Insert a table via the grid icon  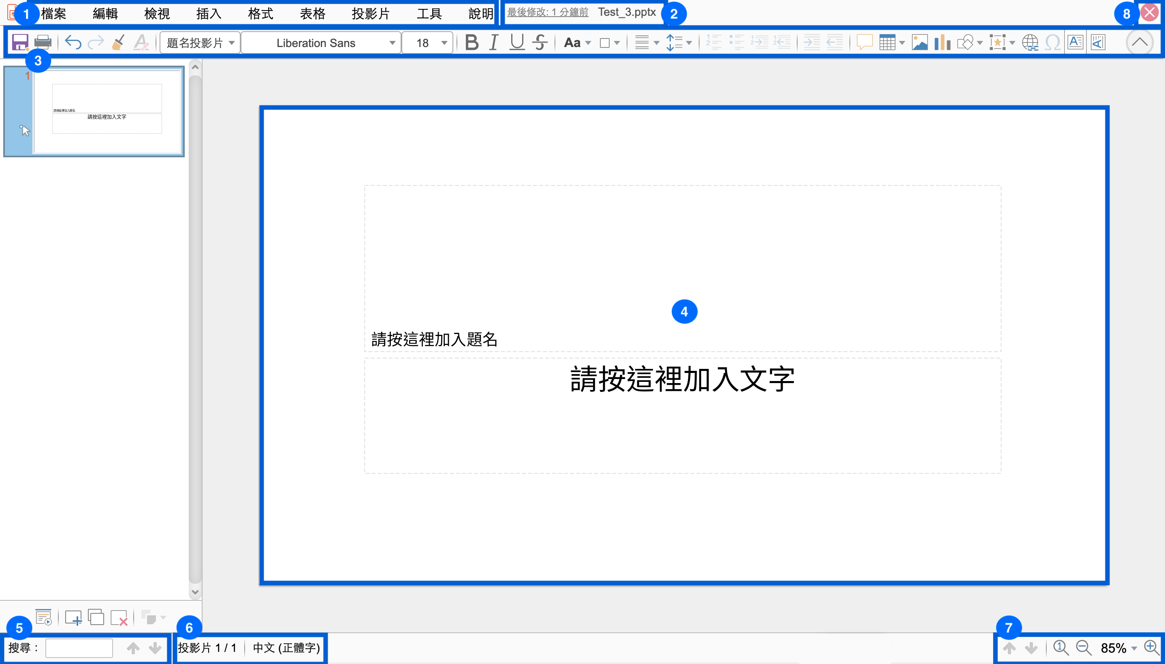click(887, 43)
